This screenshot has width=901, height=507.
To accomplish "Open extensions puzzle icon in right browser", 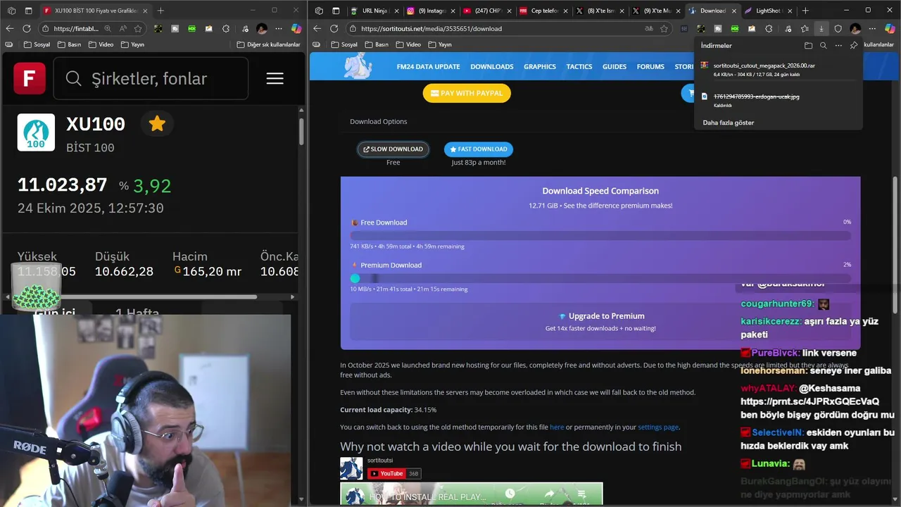I will (x=769, y=29).
